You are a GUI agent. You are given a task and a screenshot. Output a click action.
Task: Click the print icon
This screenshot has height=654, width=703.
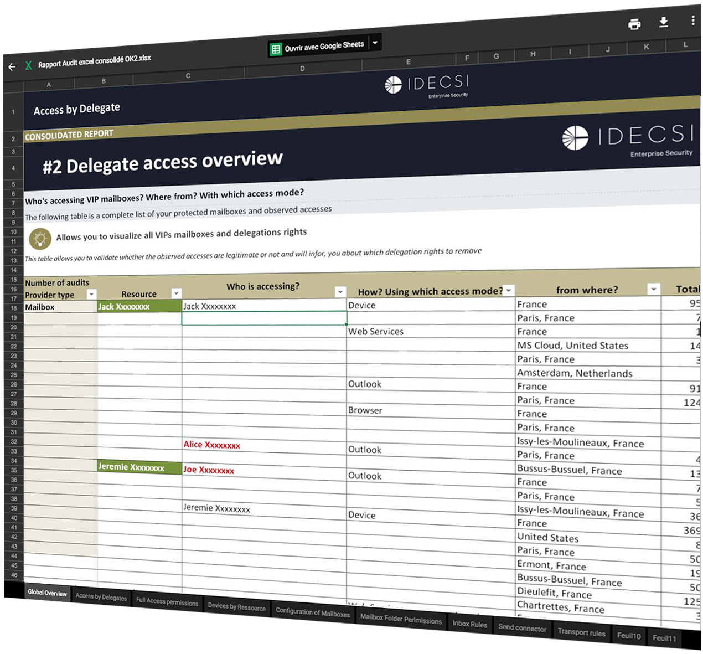tap(634, 24)
